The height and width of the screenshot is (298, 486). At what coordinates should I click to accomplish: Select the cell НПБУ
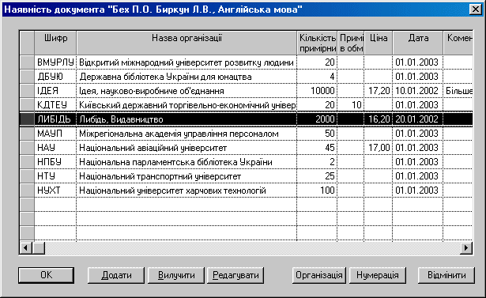(55, 162)
